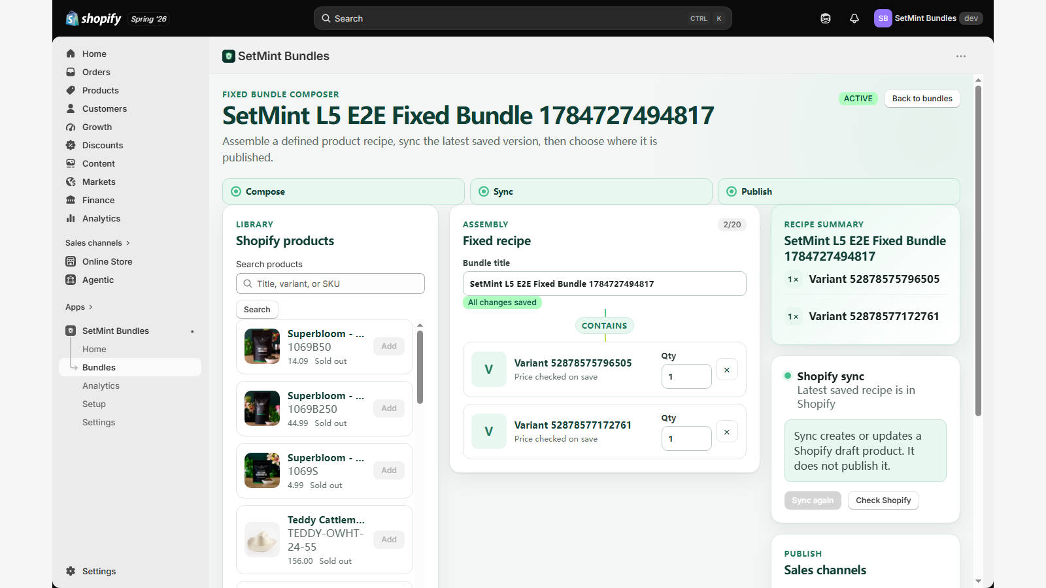This screenshot has width=1046, height=588.
Task: Click the Discounts badge icon
Action: click(x=71, y=145)
